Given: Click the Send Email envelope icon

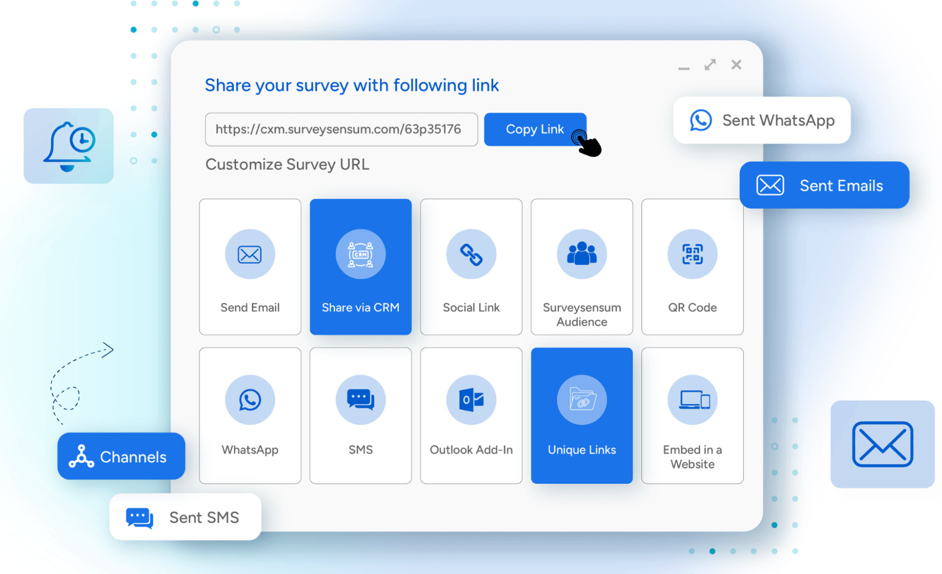Looking at the screenshot, I should point(250,254).
